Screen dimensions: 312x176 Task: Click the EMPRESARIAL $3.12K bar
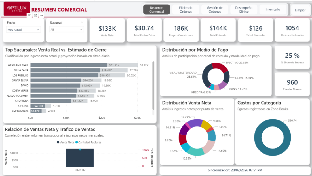(36, 111)
